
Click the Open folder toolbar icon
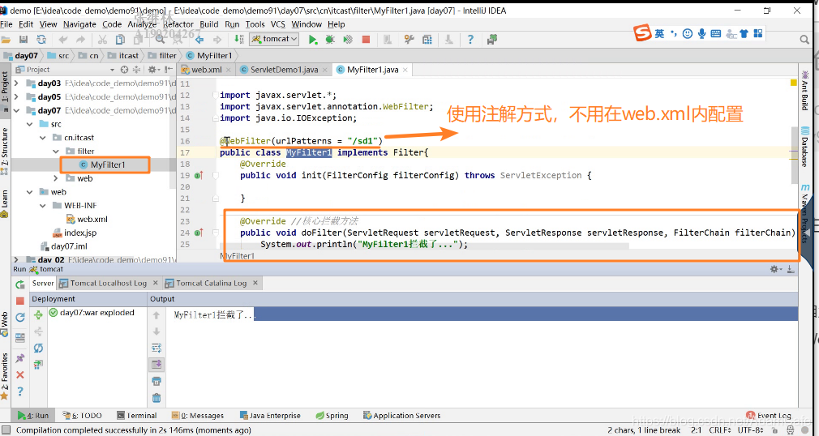[x=6, y=39]
